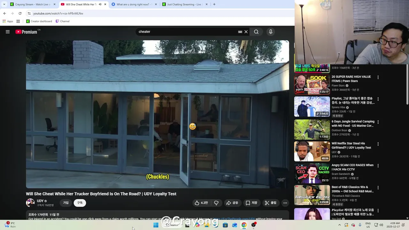This screenshot has width=409, height=230.
Task: Open the Windows Start button
Action: pos(156,225)
